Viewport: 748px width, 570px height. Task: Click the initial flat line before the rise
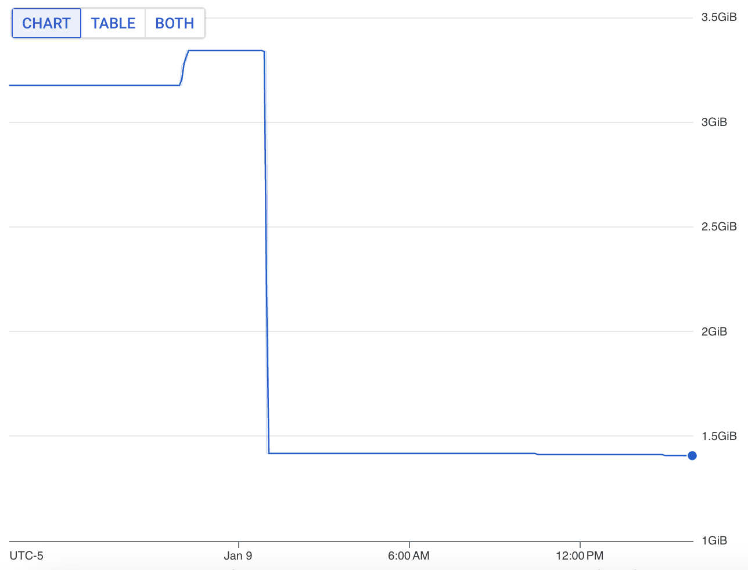(x=93, y=85)
